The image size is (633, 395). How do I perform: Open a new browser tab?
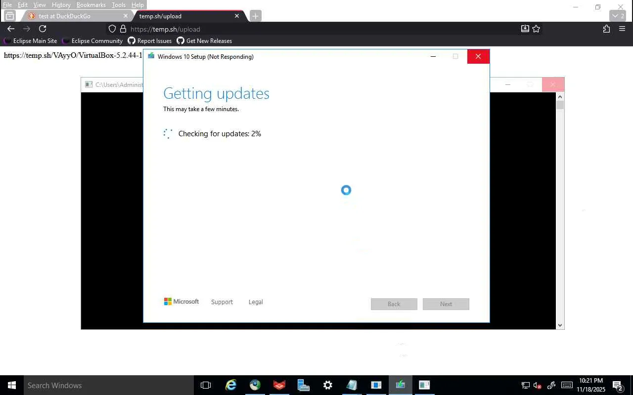point(255,16)
